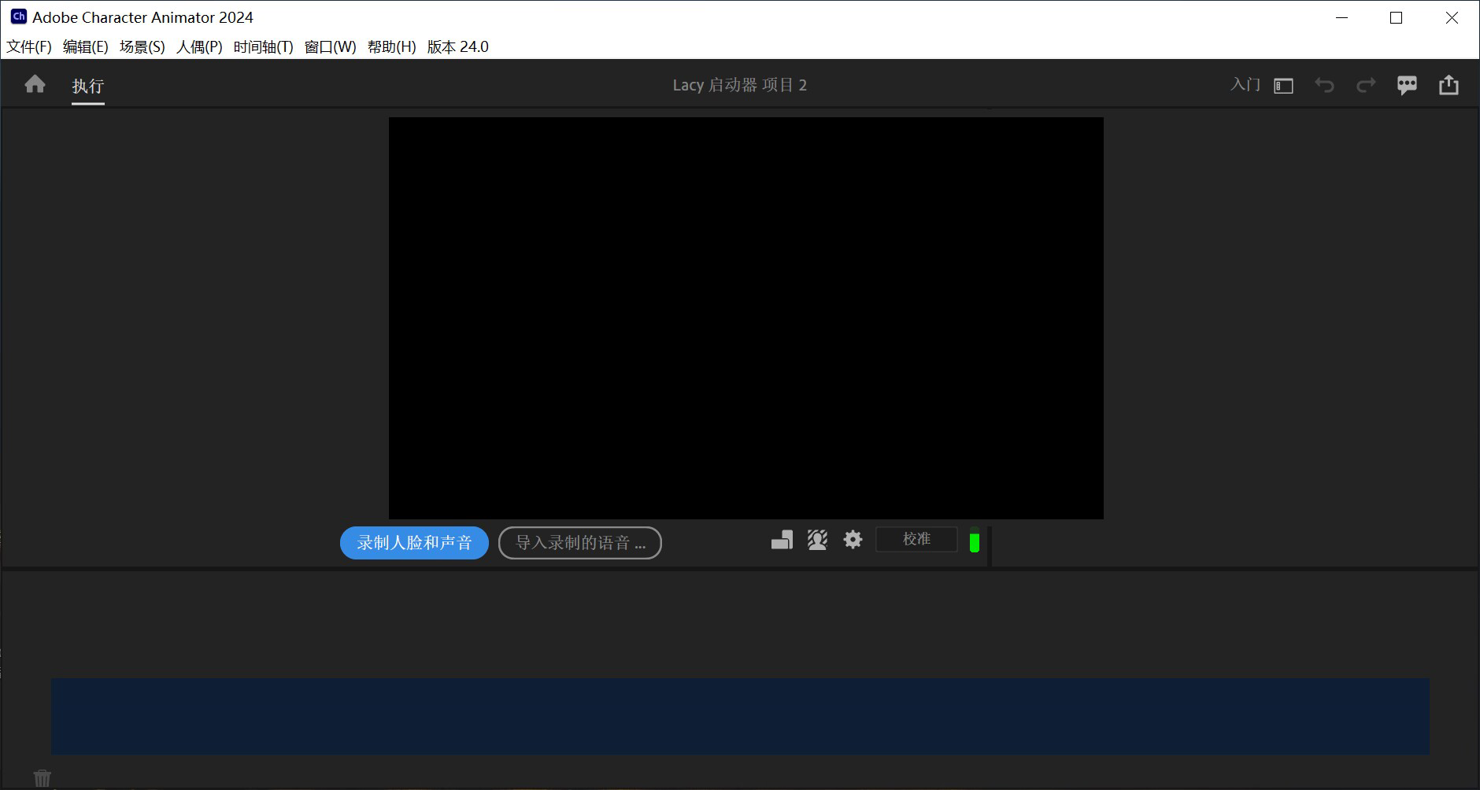
Task: Click the export/share icon
Action: point(1449,84)
